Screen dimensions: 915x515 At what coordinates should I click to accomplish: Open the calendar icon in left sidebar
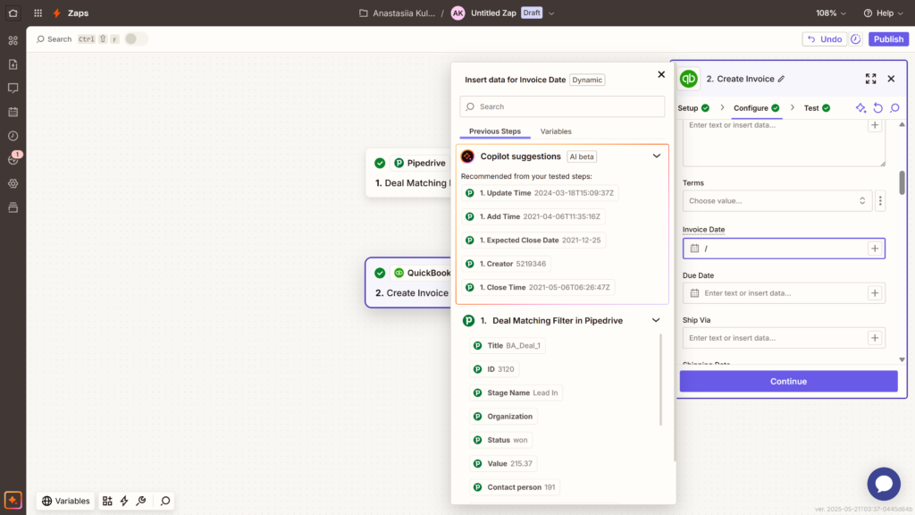13,112
